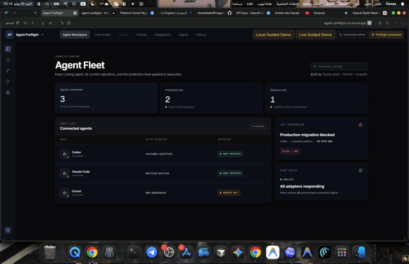Start the Local Guided Demo
Screen dimensions: 409x264
click(273, 34)
